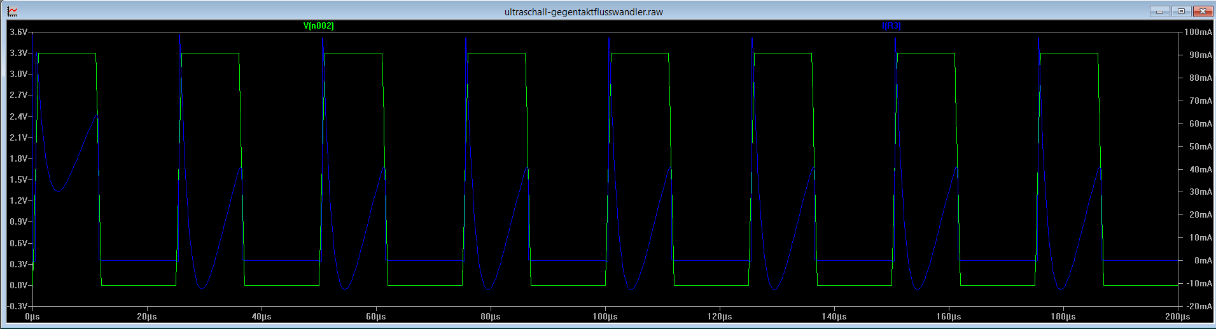Screen dimensions: 1216x329
Task: Click the 50mA right axis label
Action: 1201,146
